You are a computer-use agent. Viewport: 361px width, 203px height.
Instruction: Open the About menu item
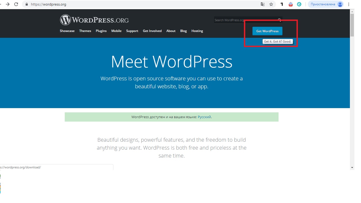pos(171,31)
